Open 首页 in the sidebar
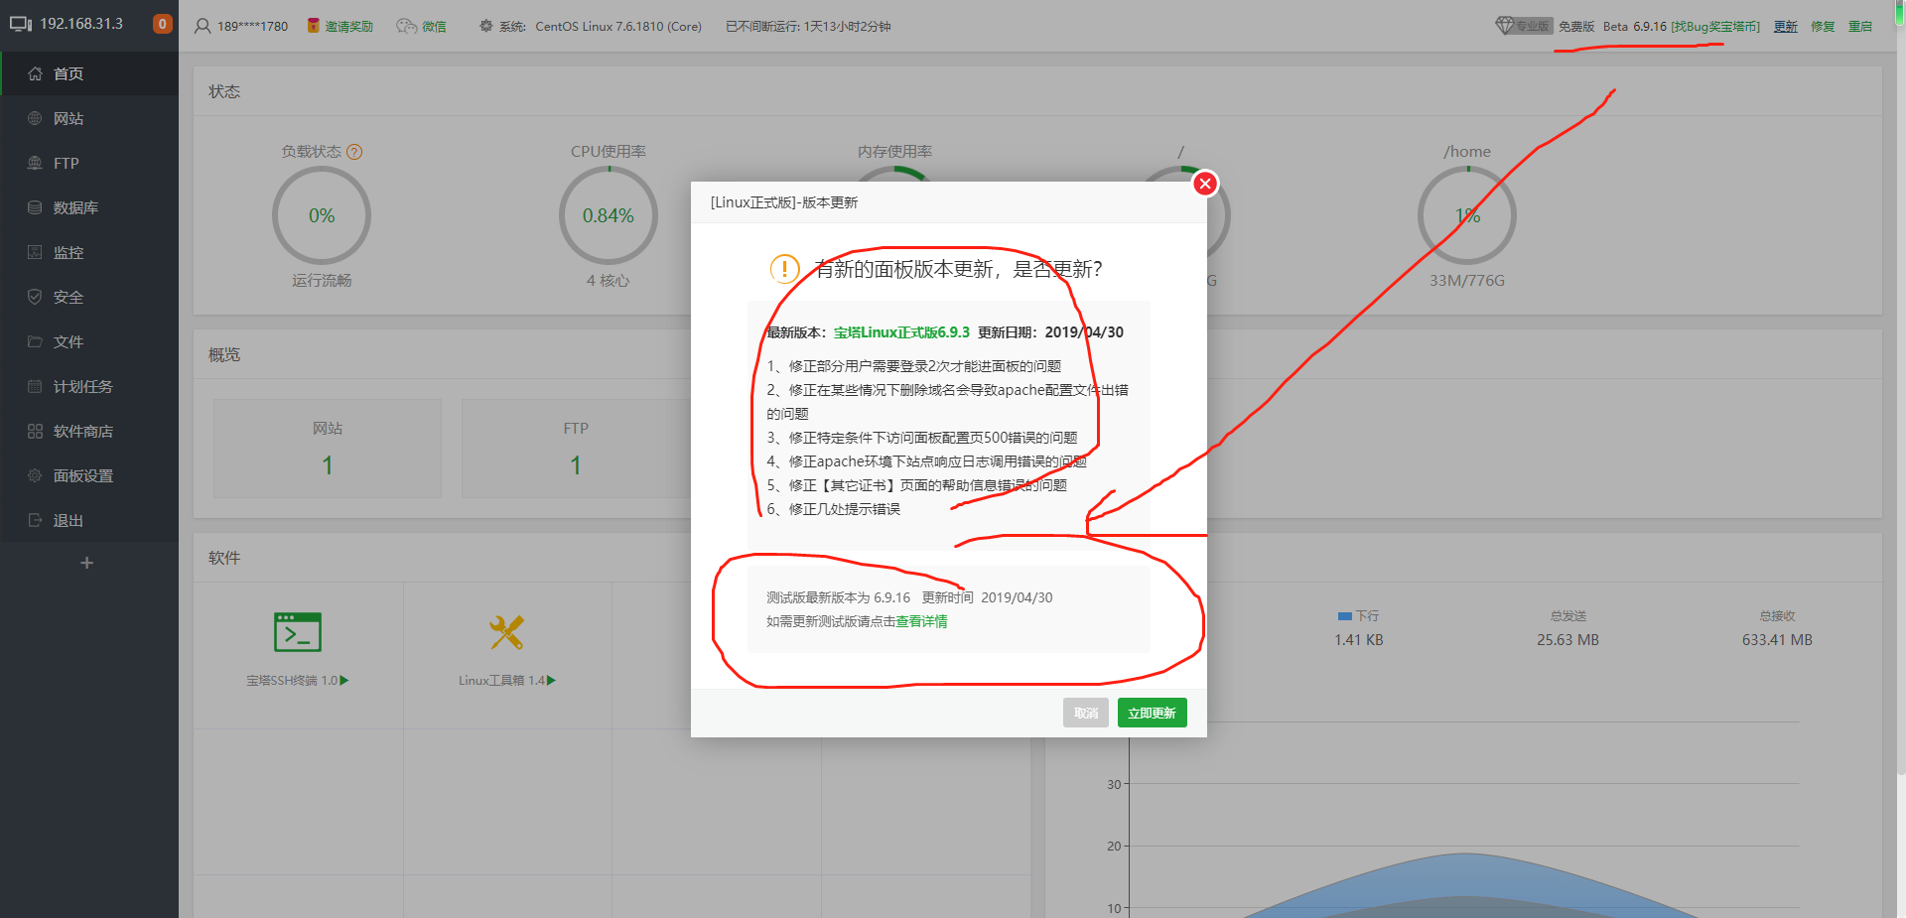Screen dimensions: 1906x918 tap(89, 73)
